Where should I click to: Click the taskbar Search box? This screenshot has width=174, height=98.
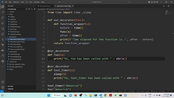(x=57, y=95)
